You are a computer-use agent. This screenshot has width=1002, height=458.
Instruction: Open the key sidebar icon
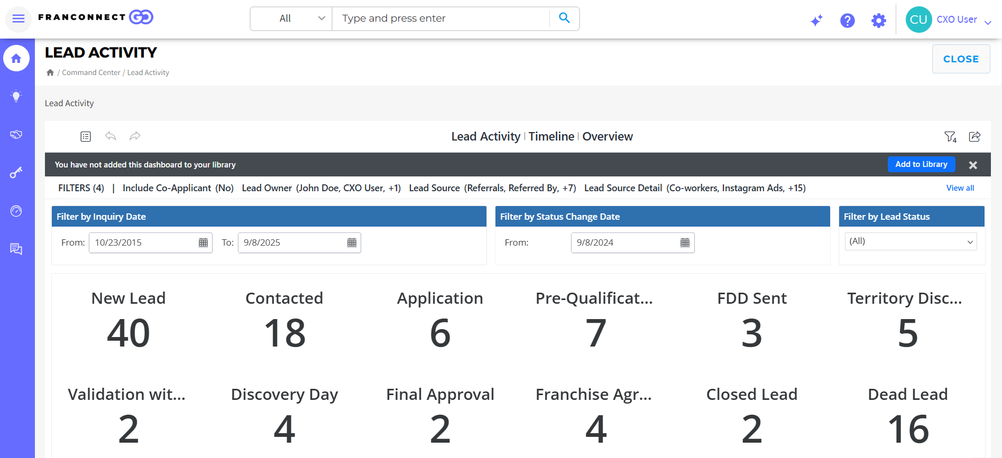(16, 173)
